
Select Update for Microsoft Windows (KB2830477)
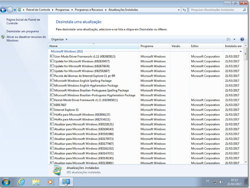pos(146,61)
